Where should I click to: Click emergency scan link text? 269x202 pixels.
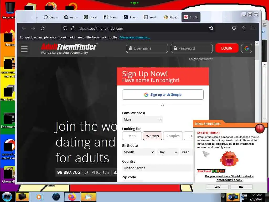click(x=229, y=178)
